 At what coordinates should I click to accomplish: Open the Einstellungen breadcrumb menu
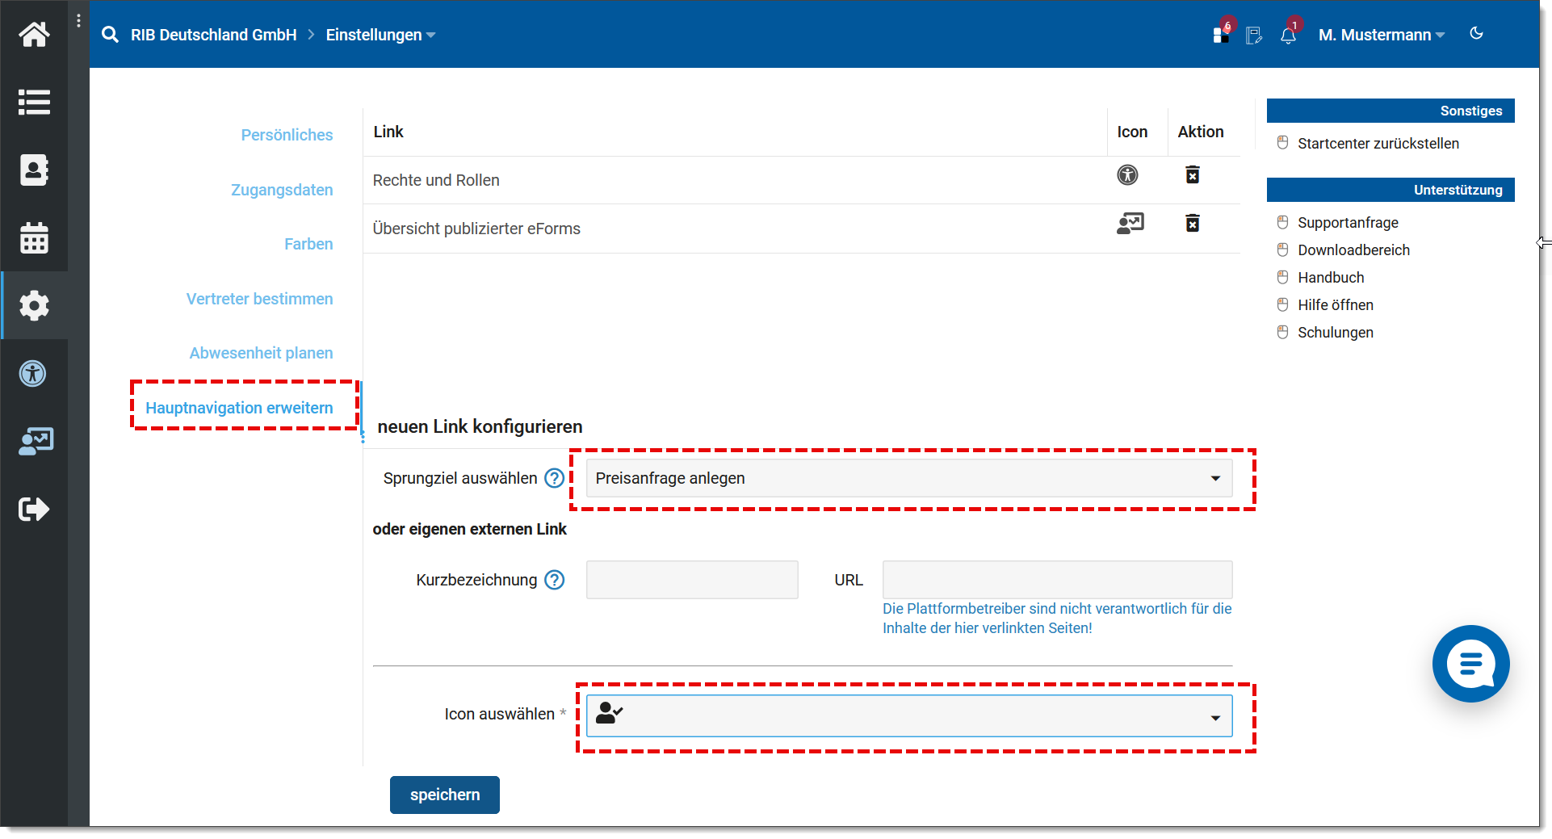click(x=380, y=35)
